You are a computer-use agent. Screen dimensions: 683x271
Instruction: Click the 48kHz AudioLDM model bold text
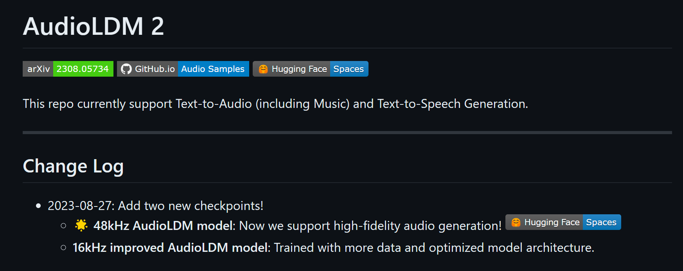point(164,226)
